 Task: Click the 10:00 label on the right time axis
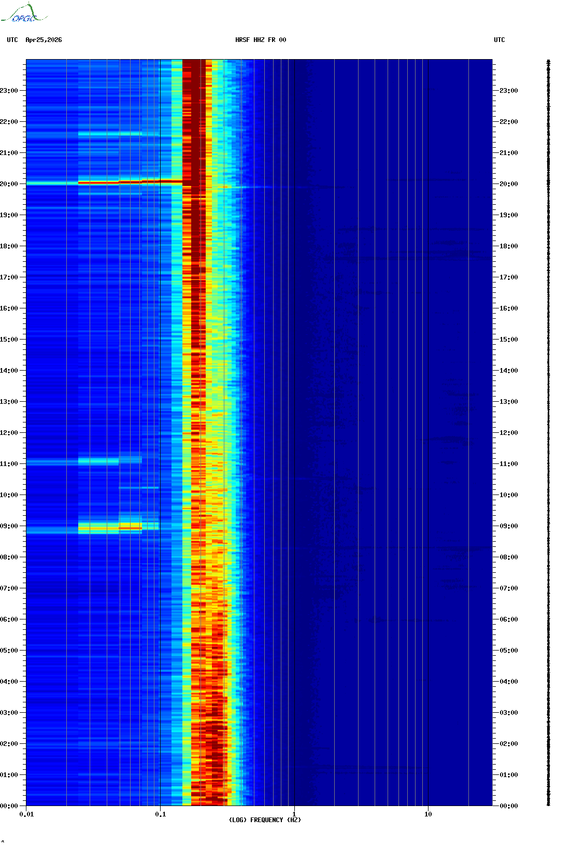pos(509,495)
